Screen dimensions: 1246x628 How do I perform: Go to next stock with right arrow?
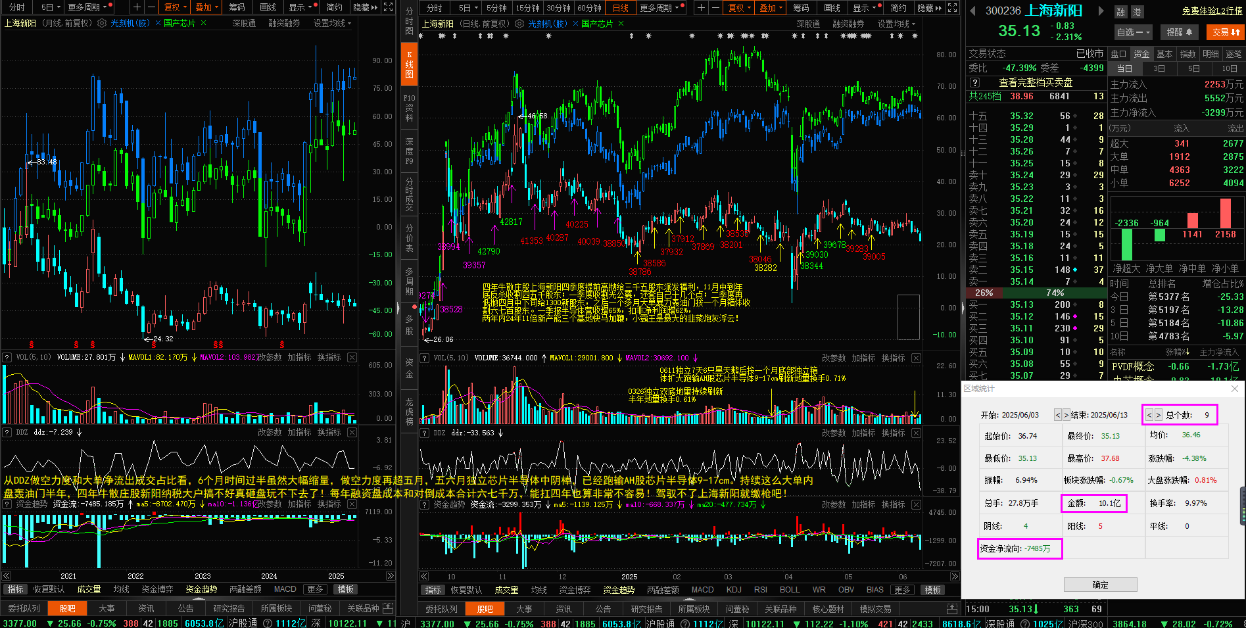[x=1101, y=11]
